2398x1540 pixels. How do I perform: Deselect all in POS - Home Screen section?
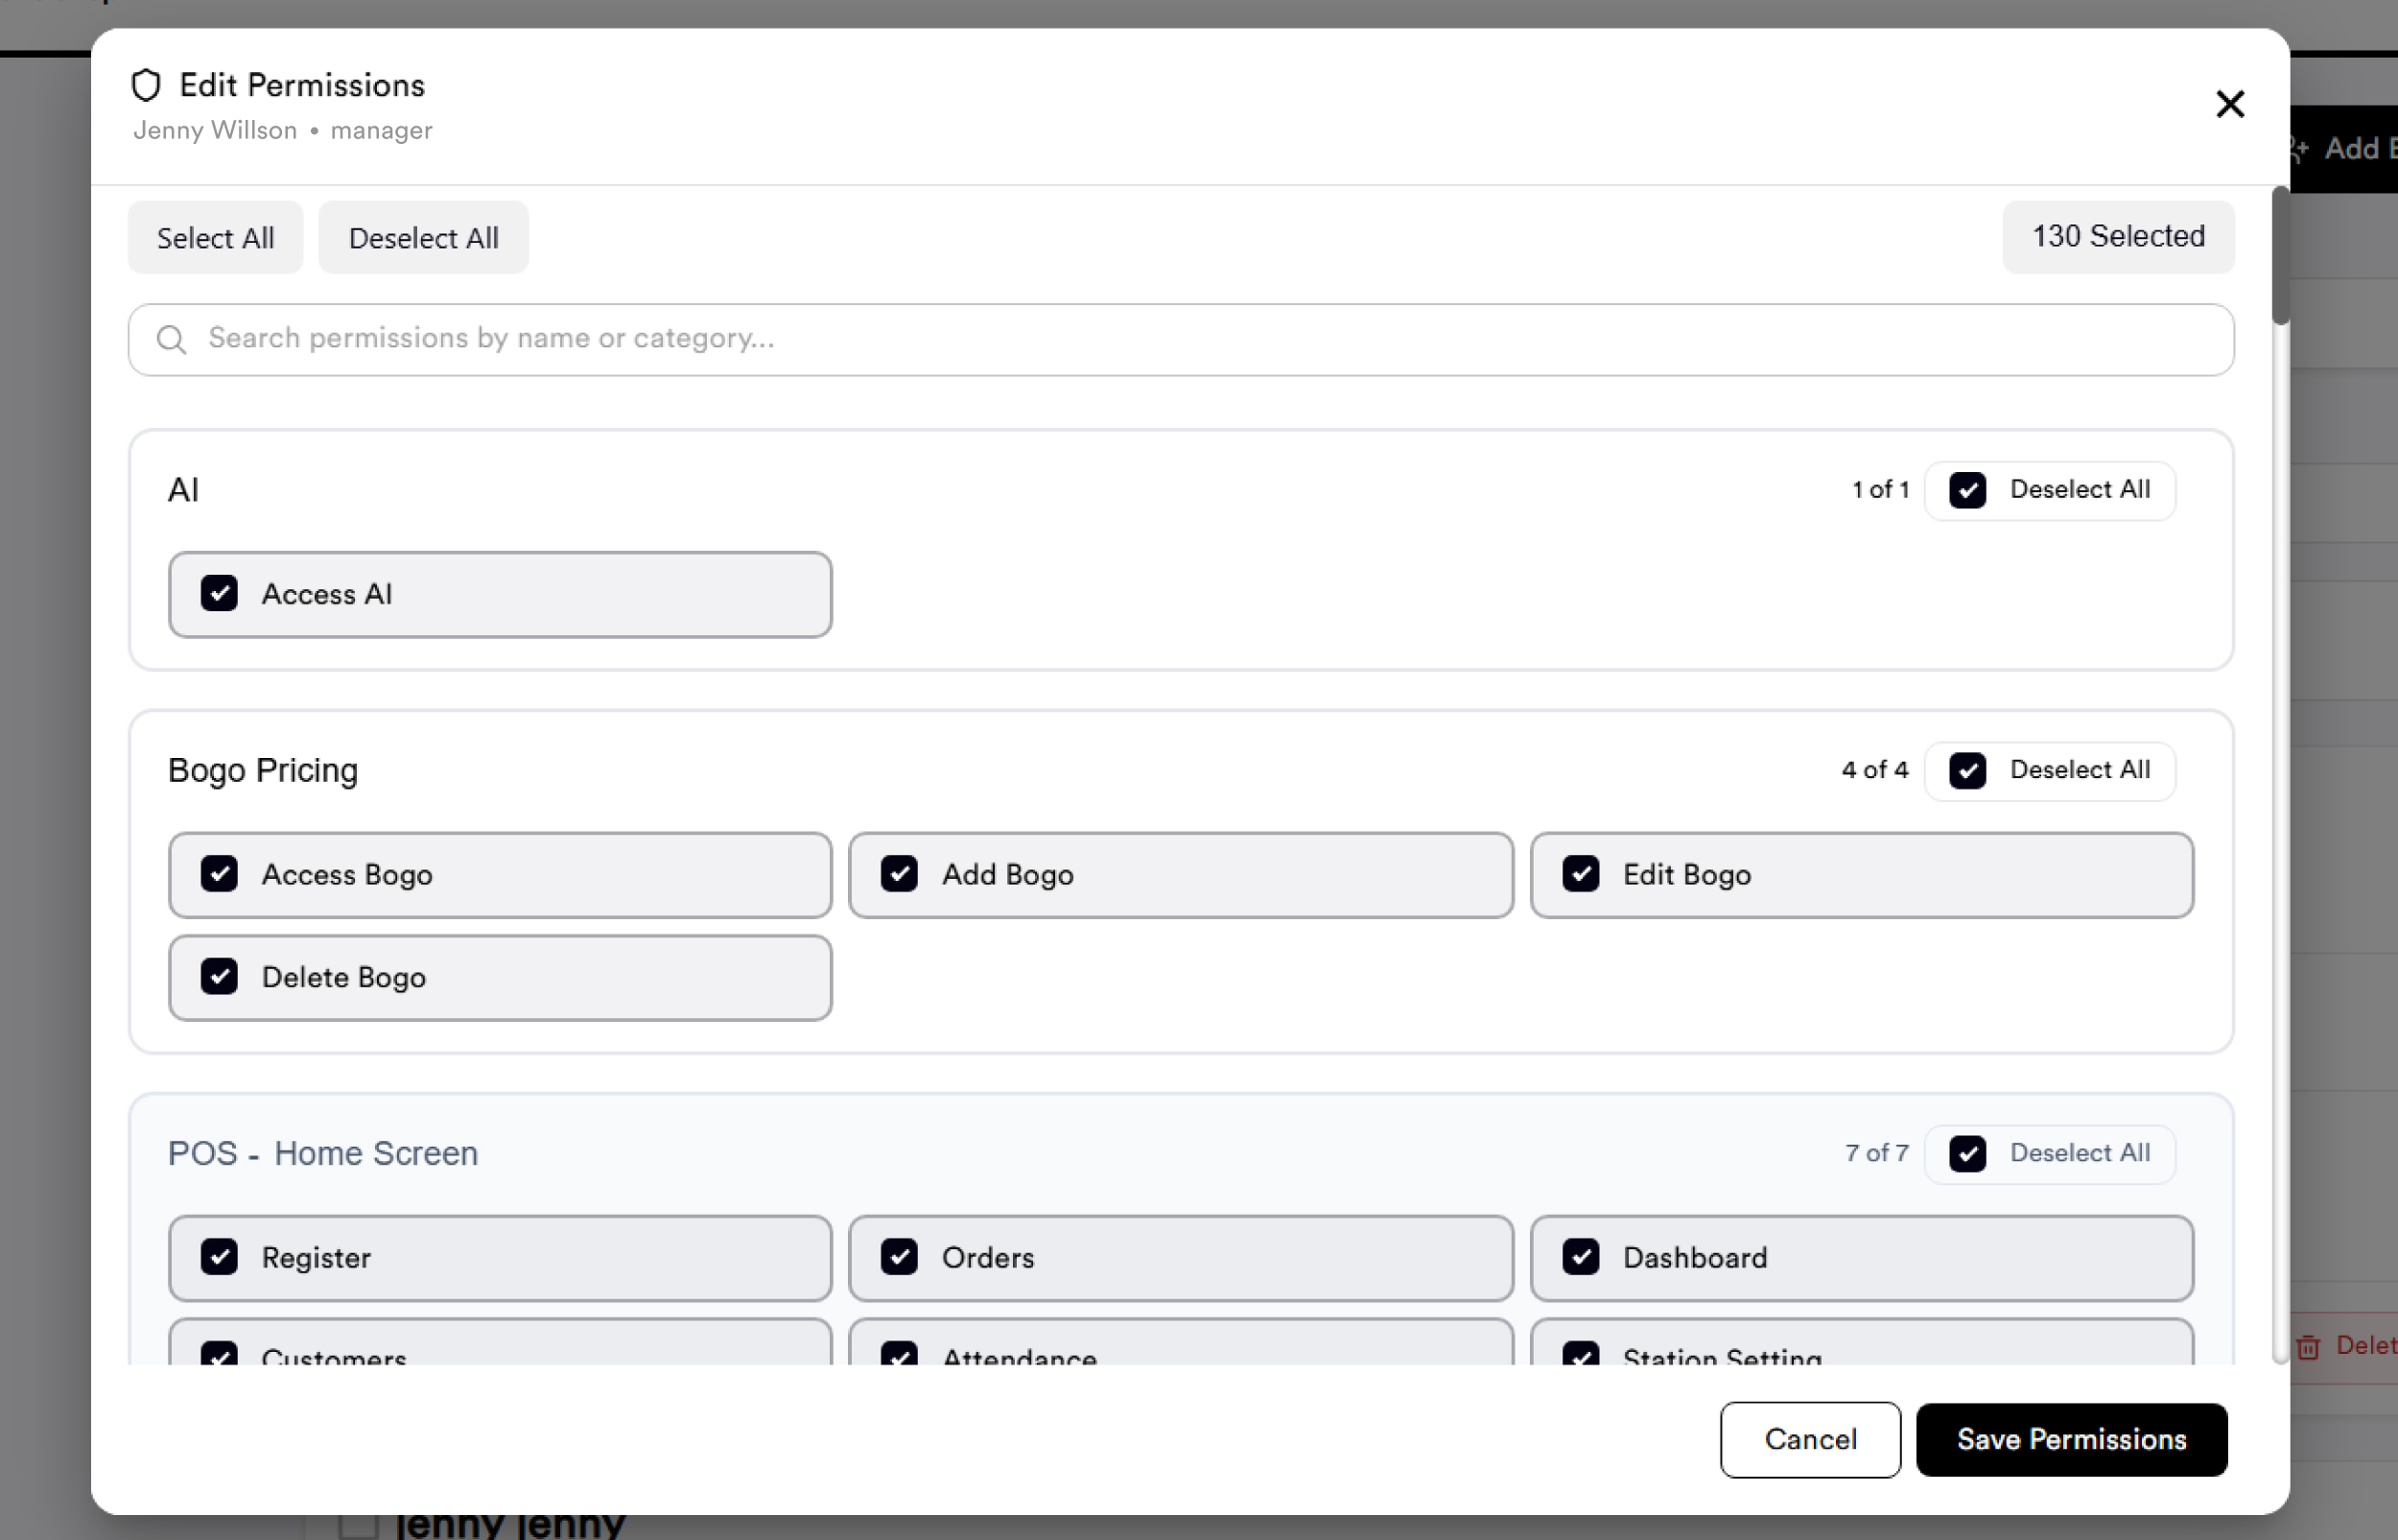2049,1153
